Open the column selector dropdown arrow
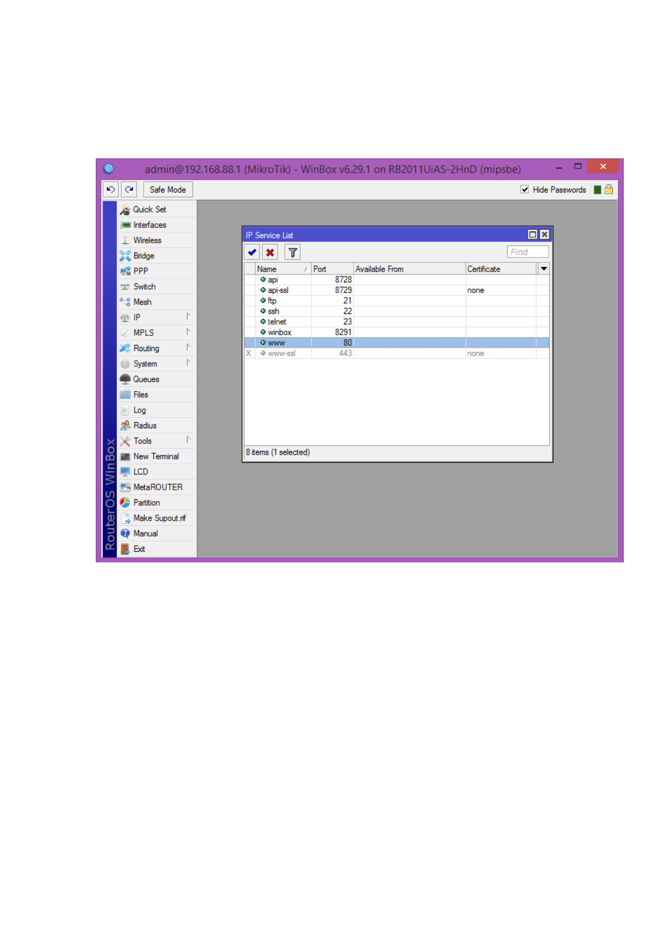 544,269
